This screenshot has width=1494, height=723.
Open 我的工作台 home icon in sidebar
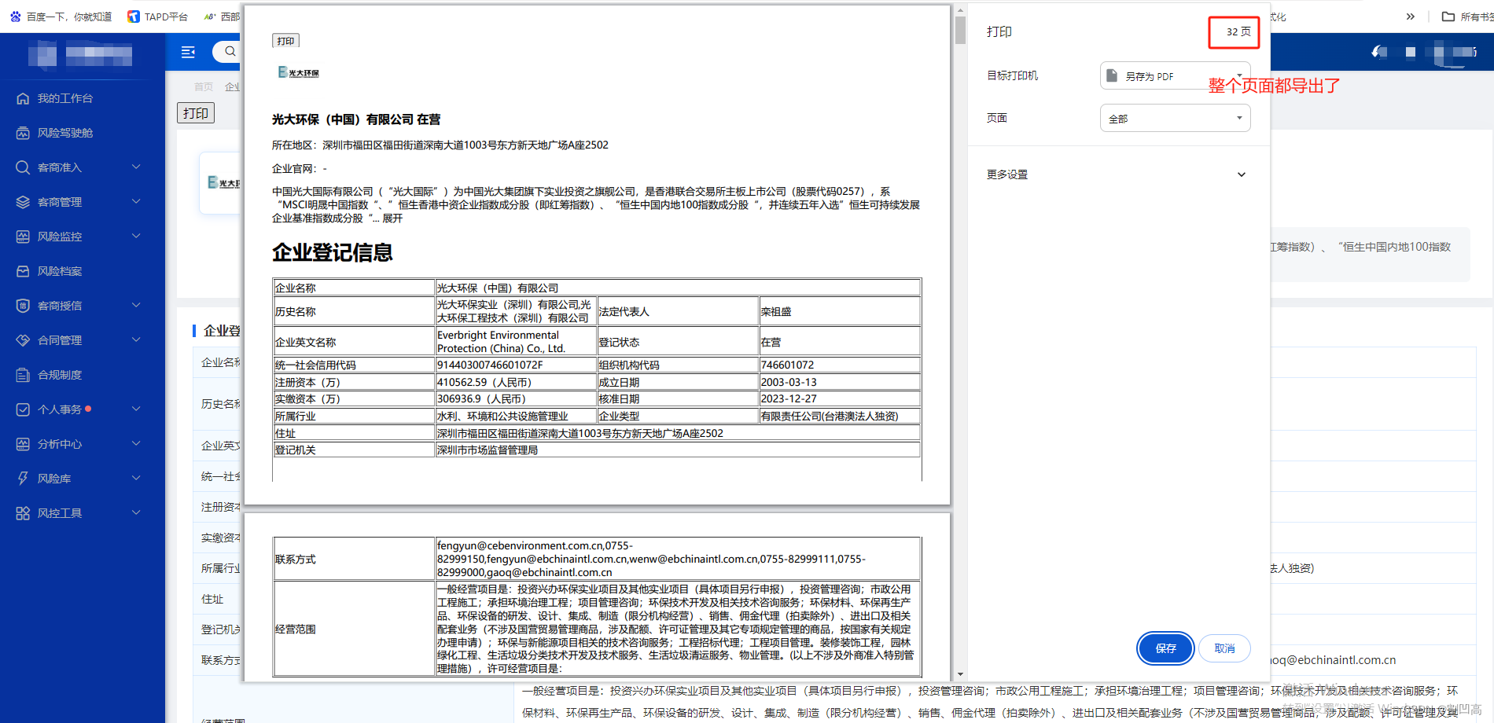pyautogui.click(x=23, y=98)
